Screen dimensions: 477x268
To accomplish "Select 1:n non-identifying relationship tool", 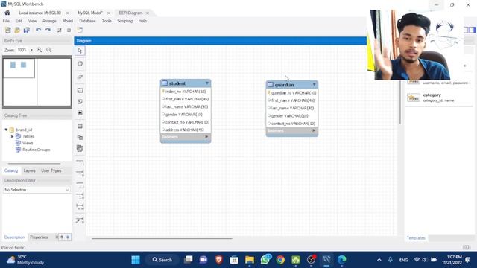I will [80, 173].
